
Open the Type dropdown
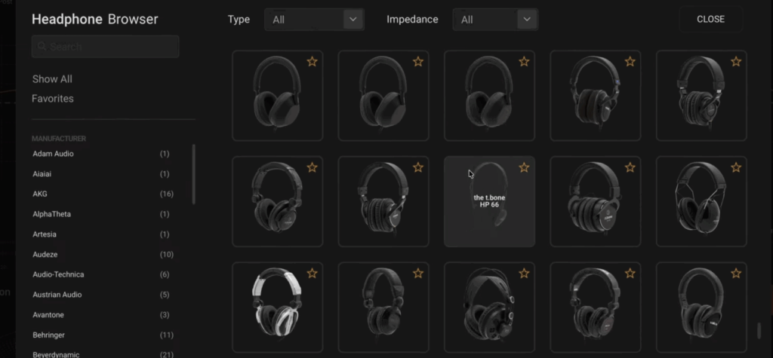pos(314,20)
